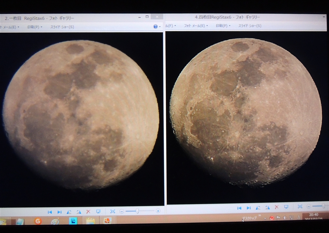The width and height of the screenshot is (329, 233).
Task: Open スライド ショー(S) in left window
Action: point(62,27)
